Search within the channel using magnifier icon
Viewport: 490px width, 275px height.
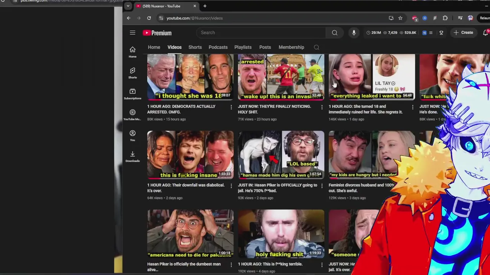point(317,47)
